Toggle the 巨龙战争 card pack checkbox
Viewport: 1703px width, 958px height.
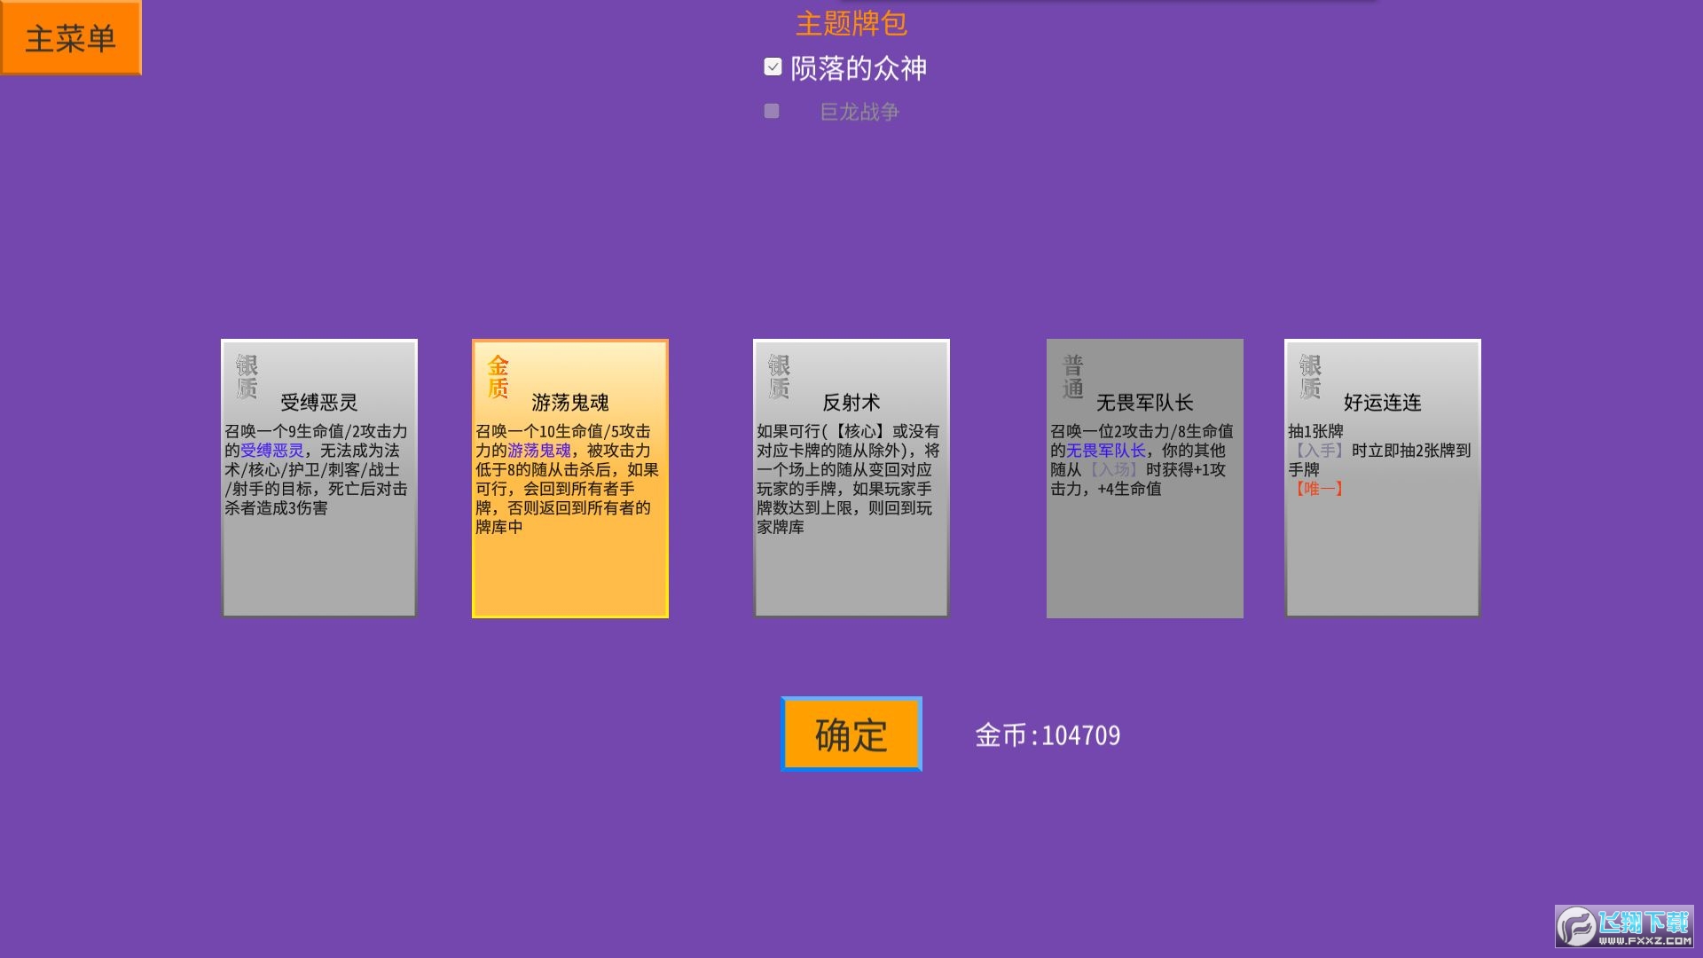[772, 112]
